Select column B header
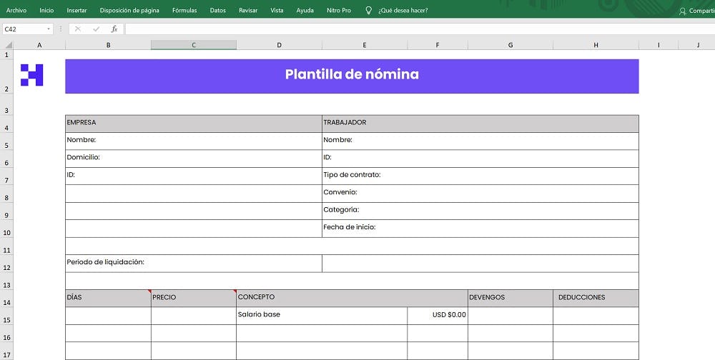Image resolution: width=715 pixels, height=360 pixels. 108,45
